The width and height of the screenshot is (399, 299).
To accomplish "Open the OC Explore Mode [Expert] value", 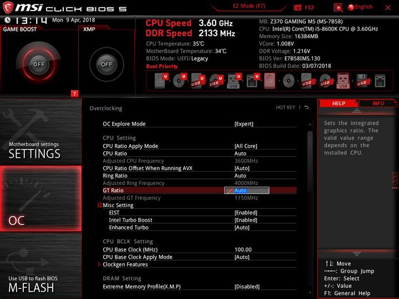I will point(244,124).
